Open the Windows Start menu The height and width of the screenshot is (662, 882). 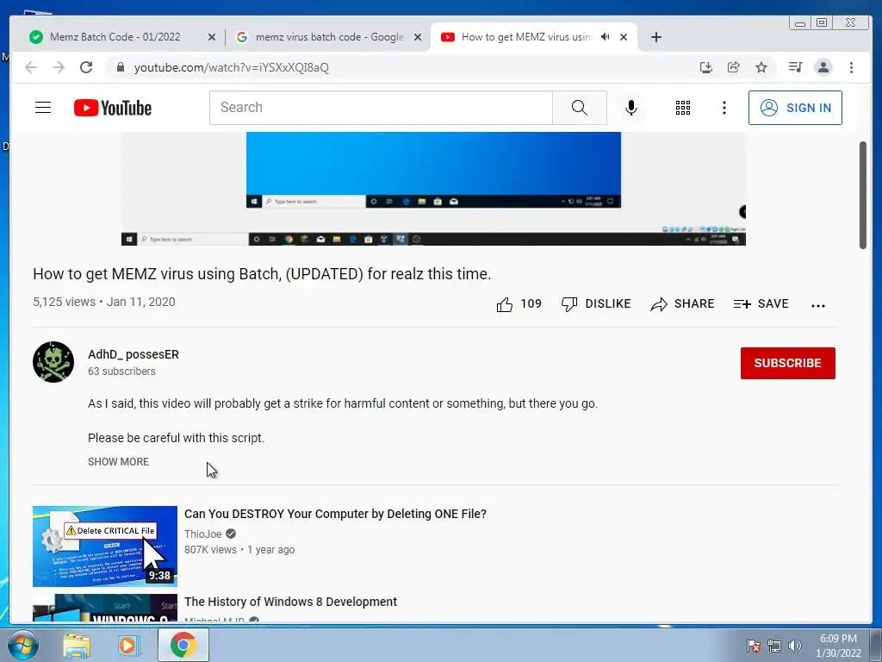coord(23,645)
